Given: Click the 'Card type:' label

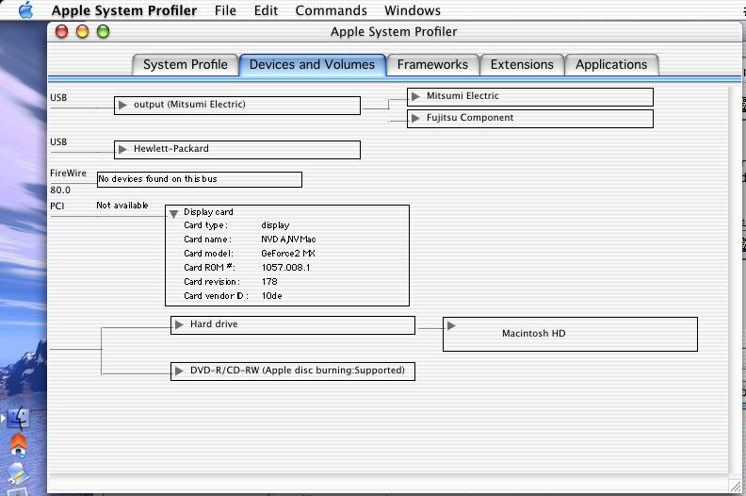Looking at the screenshot, I should 205,225.
